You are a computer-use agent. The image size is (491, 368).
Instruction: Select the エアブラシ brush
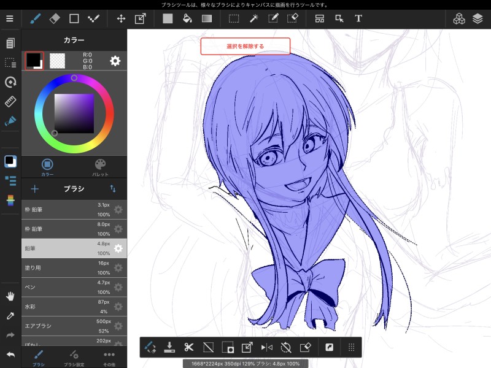[x=74, y=326]
